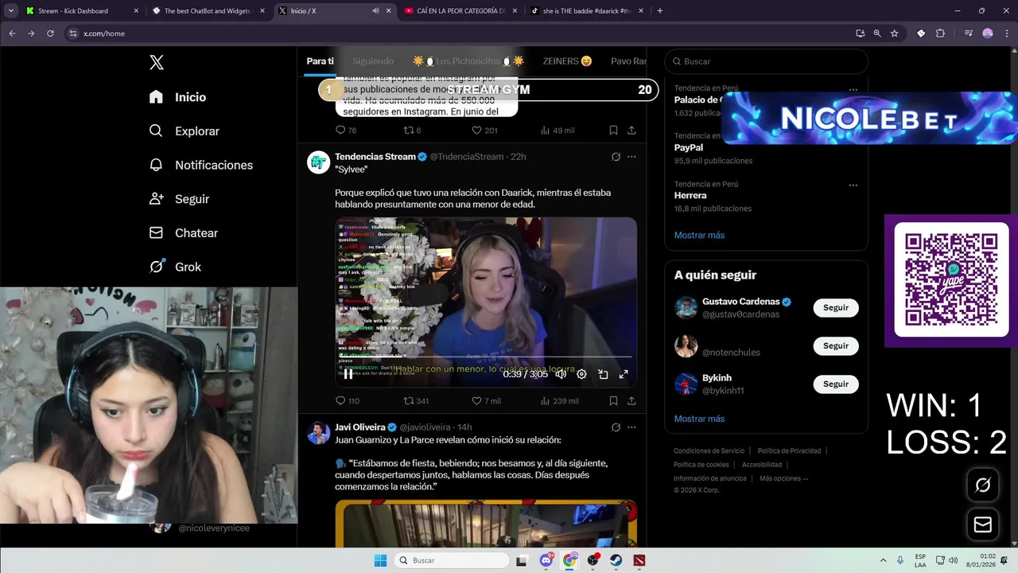Toggle picture-in-picture on video
Screen dimensions: 1018x573
click(x=603, y=374)
